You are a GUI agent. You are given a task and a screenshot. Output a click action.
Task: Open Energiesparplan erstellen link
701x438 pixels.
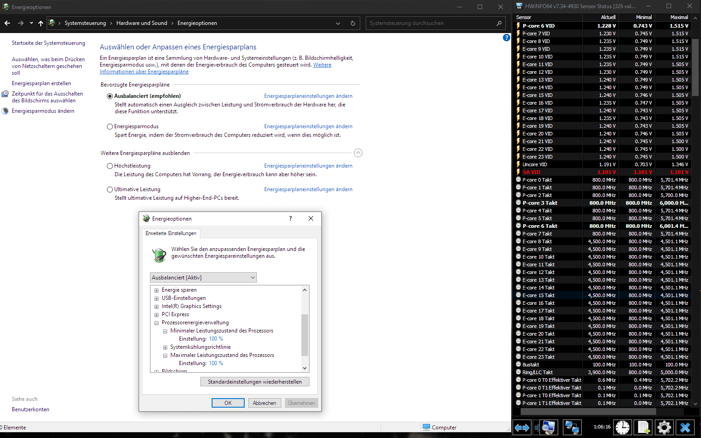click(41, 83)
